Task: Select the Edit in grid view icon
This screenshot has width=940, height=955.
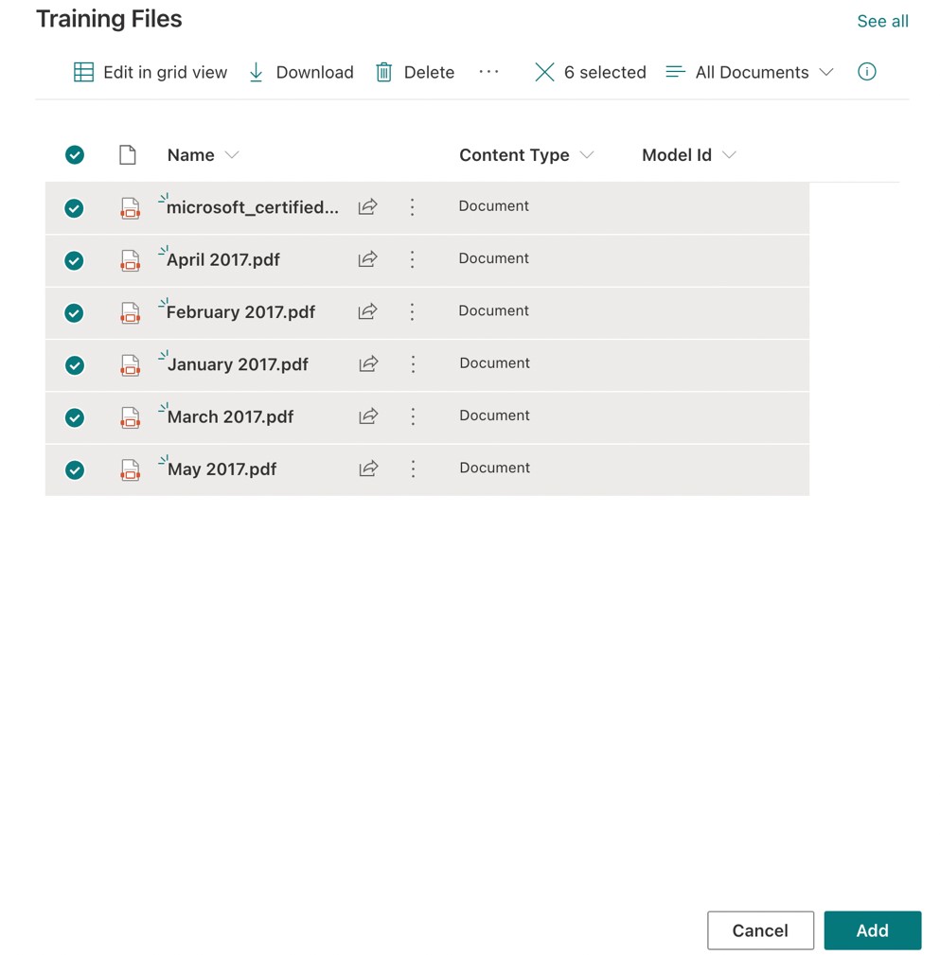Action: pos(84,72)
